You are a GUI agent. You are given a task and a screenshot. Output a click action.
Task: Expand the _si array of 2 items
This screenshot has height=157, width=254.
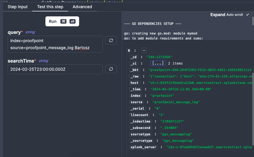[x=158, y=63]
